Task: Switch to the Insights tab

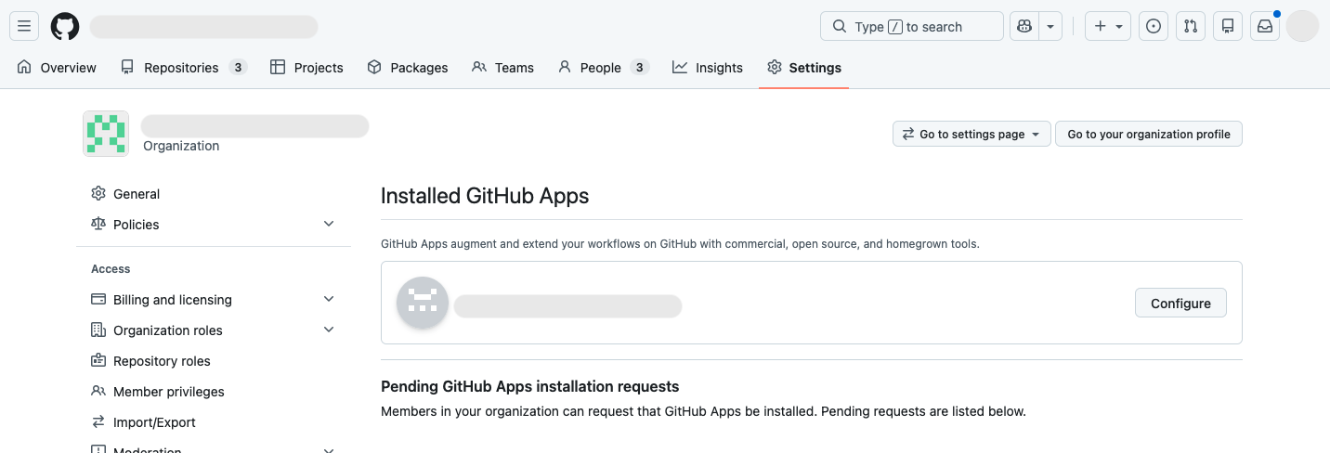Action: click(708, 68)
